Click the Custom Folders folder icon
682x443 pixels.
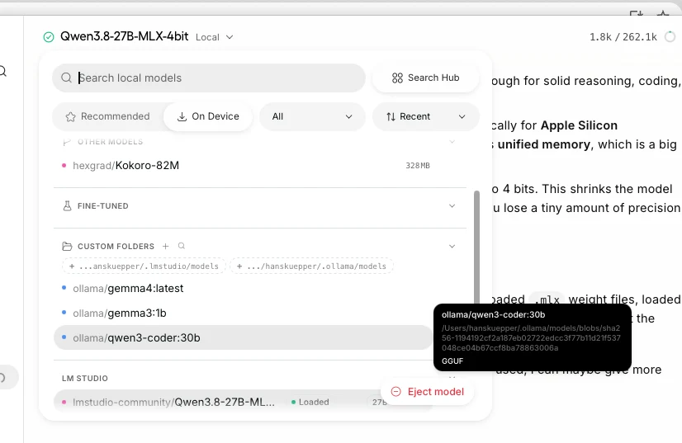[67, 247]
